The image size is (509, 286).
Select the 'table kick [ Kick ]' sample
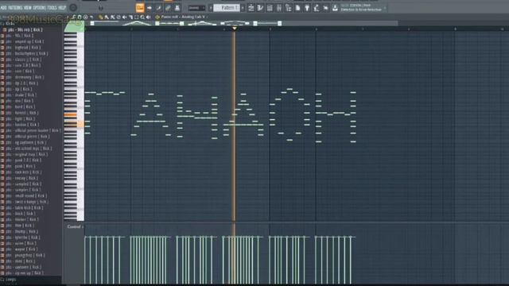(25, 208)
